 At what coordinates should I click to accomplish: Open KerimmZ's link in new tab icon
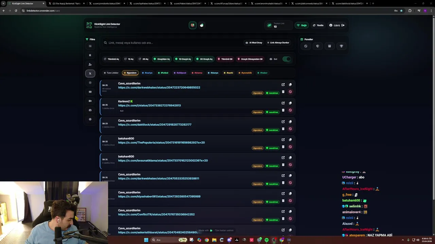tap(283, 103)
